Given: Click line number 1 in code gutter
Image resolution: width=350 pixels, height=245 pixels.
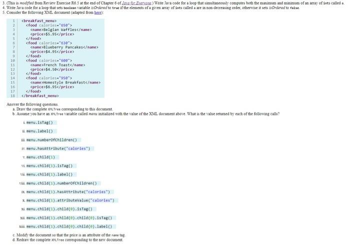Looking at the screenshot, I should [x=13, y=21].
